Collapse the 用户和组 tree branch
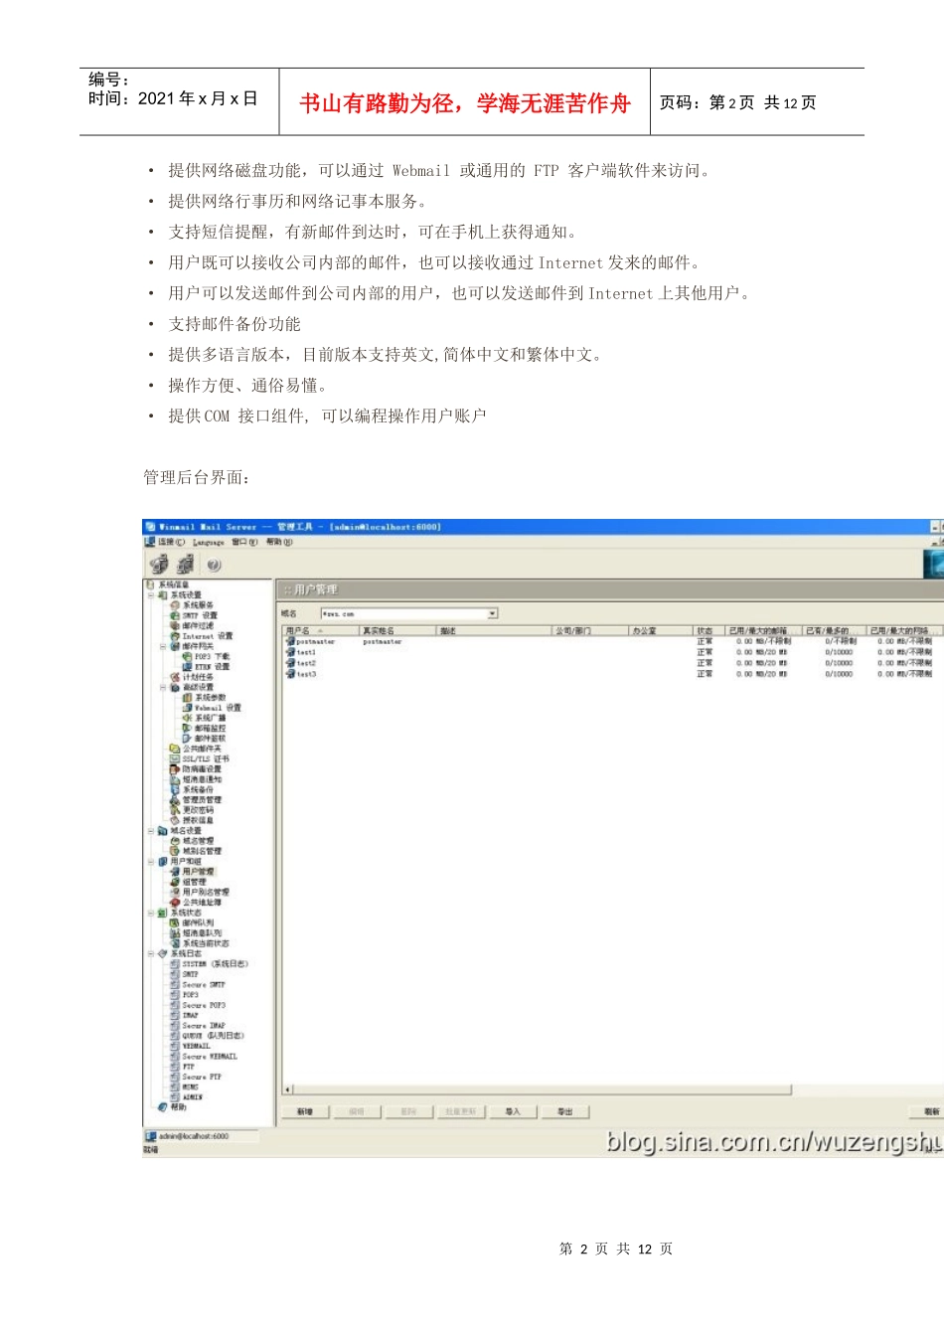The width and height of the screenshot is (944, 1336). (x=151, y=861)
